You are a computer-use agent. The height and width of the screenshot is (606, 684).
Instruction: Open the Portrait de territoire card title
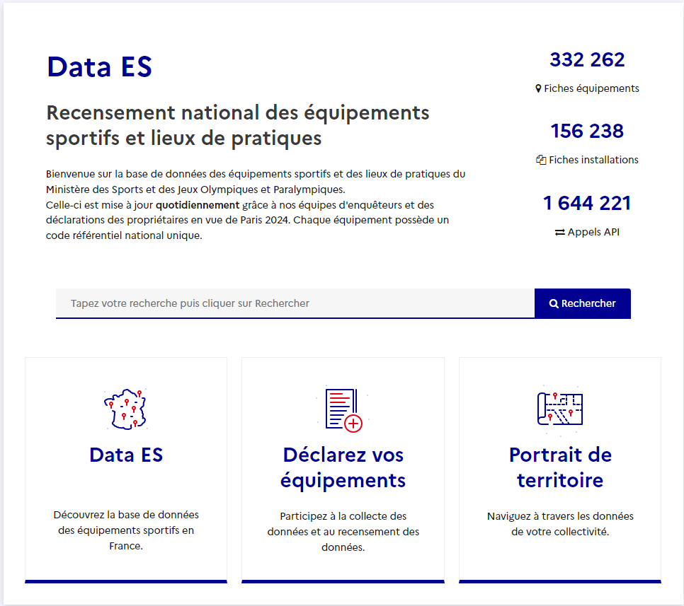click(x=560, y=467)
